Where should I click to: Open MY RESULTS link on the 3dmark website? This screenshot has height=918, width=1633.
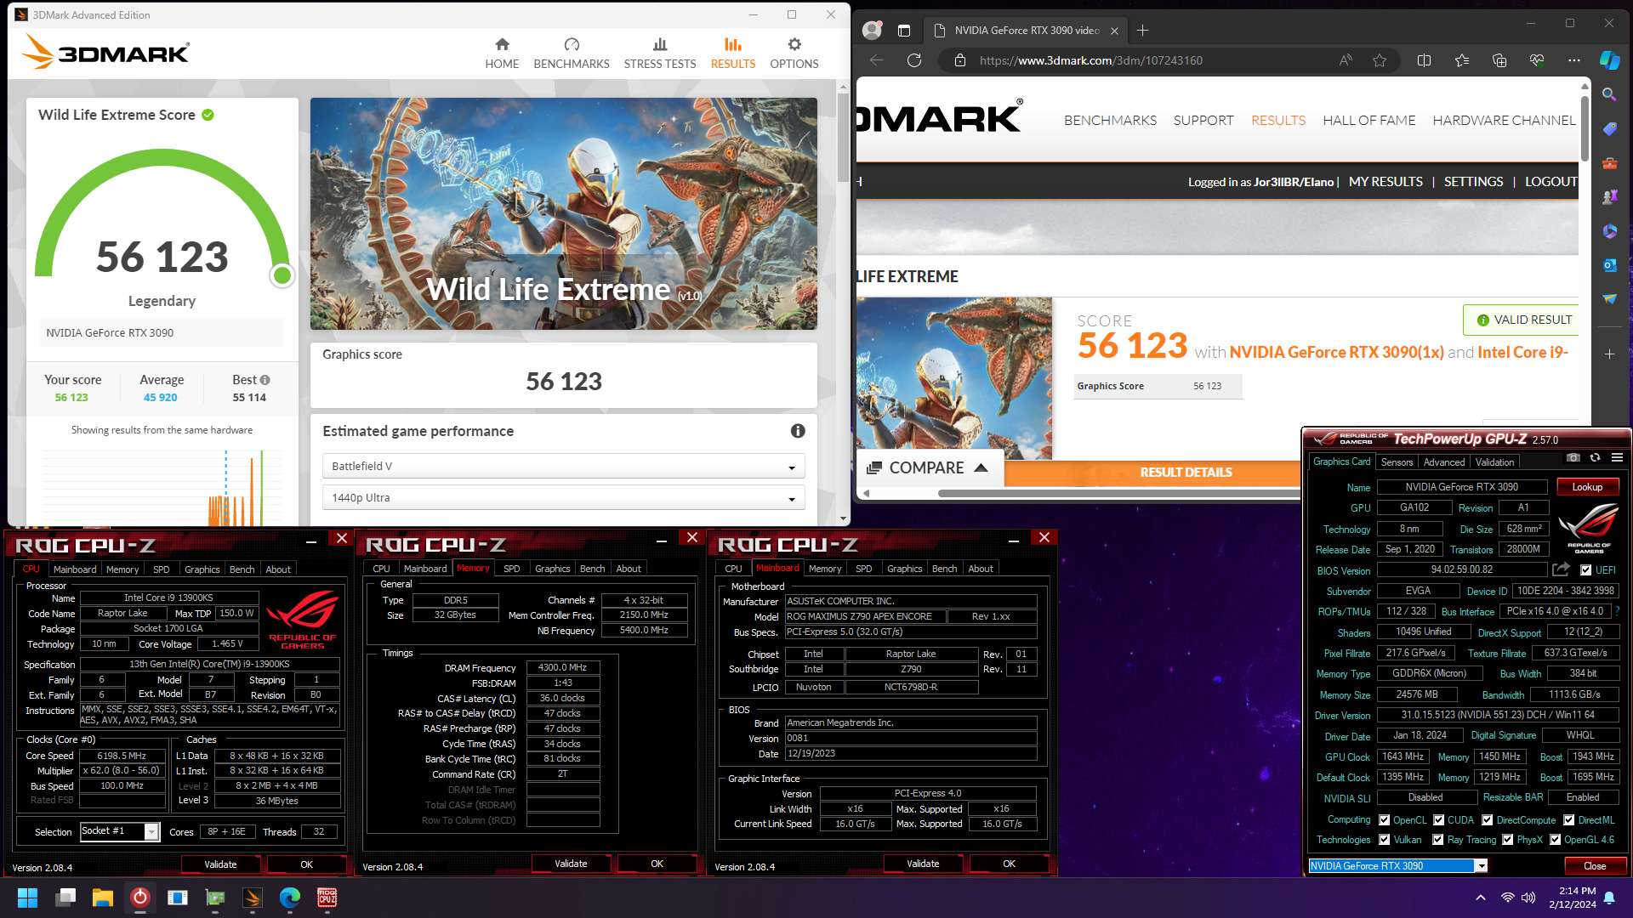(1385, 182)
